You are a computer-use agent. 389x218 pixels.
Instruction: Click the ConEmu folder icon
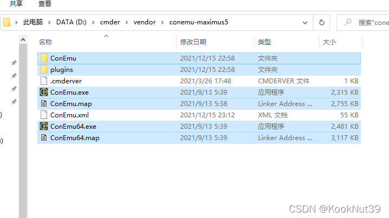tap(44, 58)
